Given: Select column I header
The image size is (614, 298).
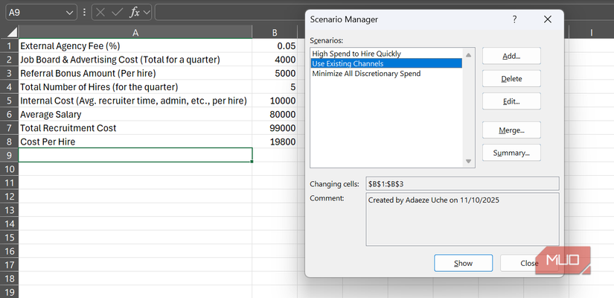Looking at the screenshot, I should point(591,33).
